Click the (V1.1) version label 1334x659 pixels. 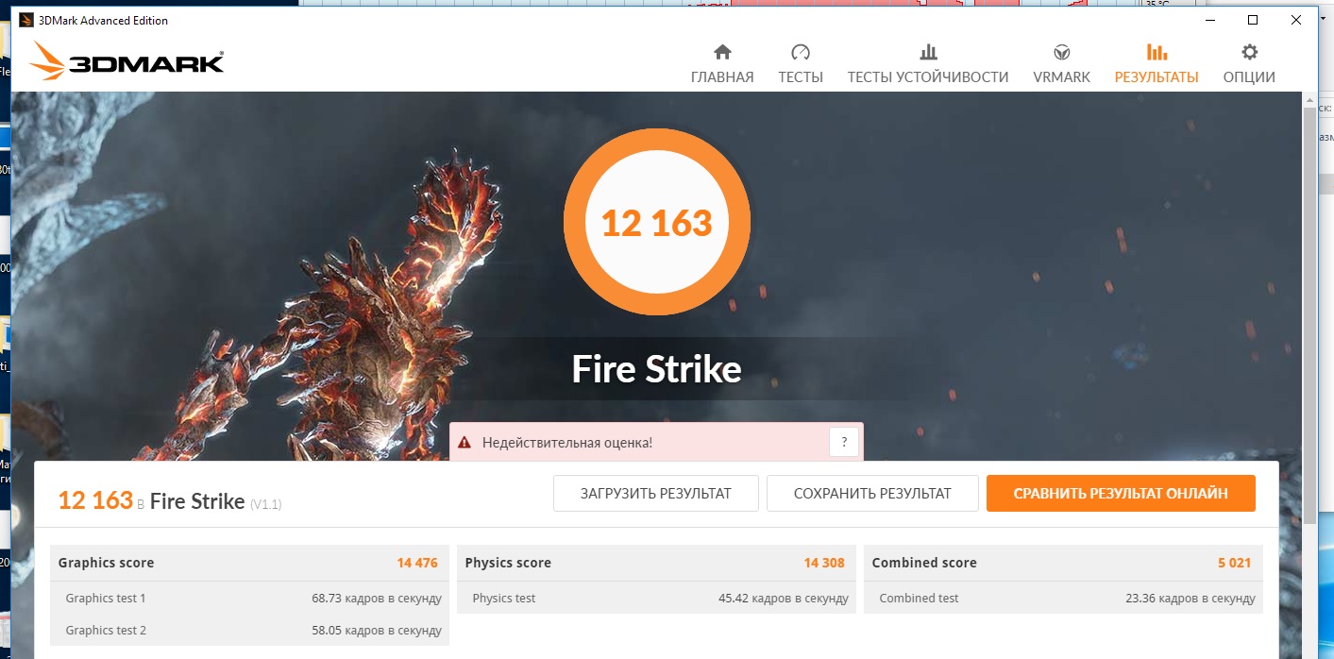[265, 505]
